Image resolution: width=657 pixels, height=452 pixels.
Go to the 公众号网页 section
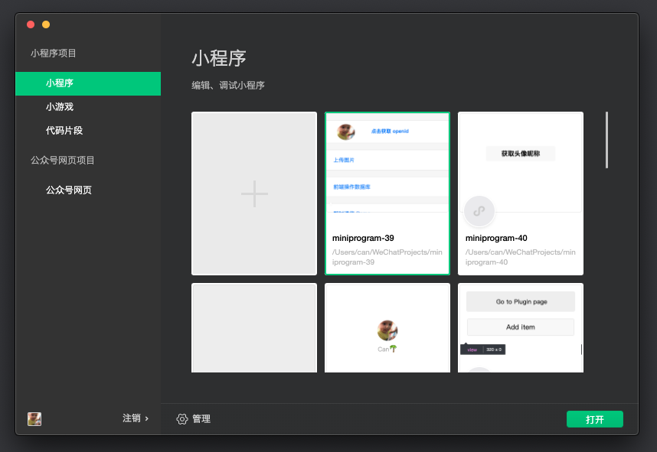pos(69,190)
